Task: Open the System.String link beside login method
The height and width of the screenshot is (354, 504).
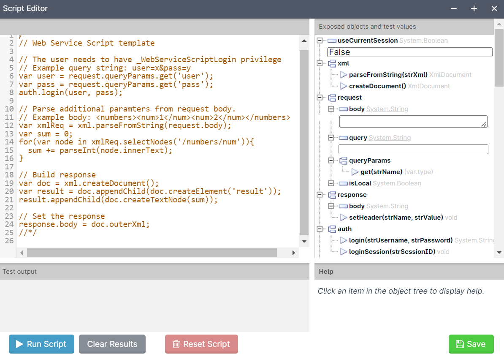Action: tap(474, 240)
